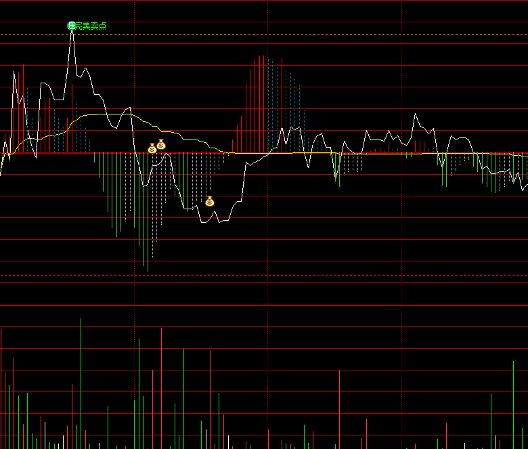Viewport: 528px width, 449px height.
Task: Click the white price line's highest peak
Action: pos(72,31)
